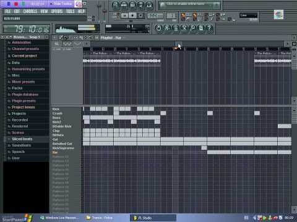Select the HiHats pattern track label
Viewport: 297px width, 222px height.
(58, 135)
